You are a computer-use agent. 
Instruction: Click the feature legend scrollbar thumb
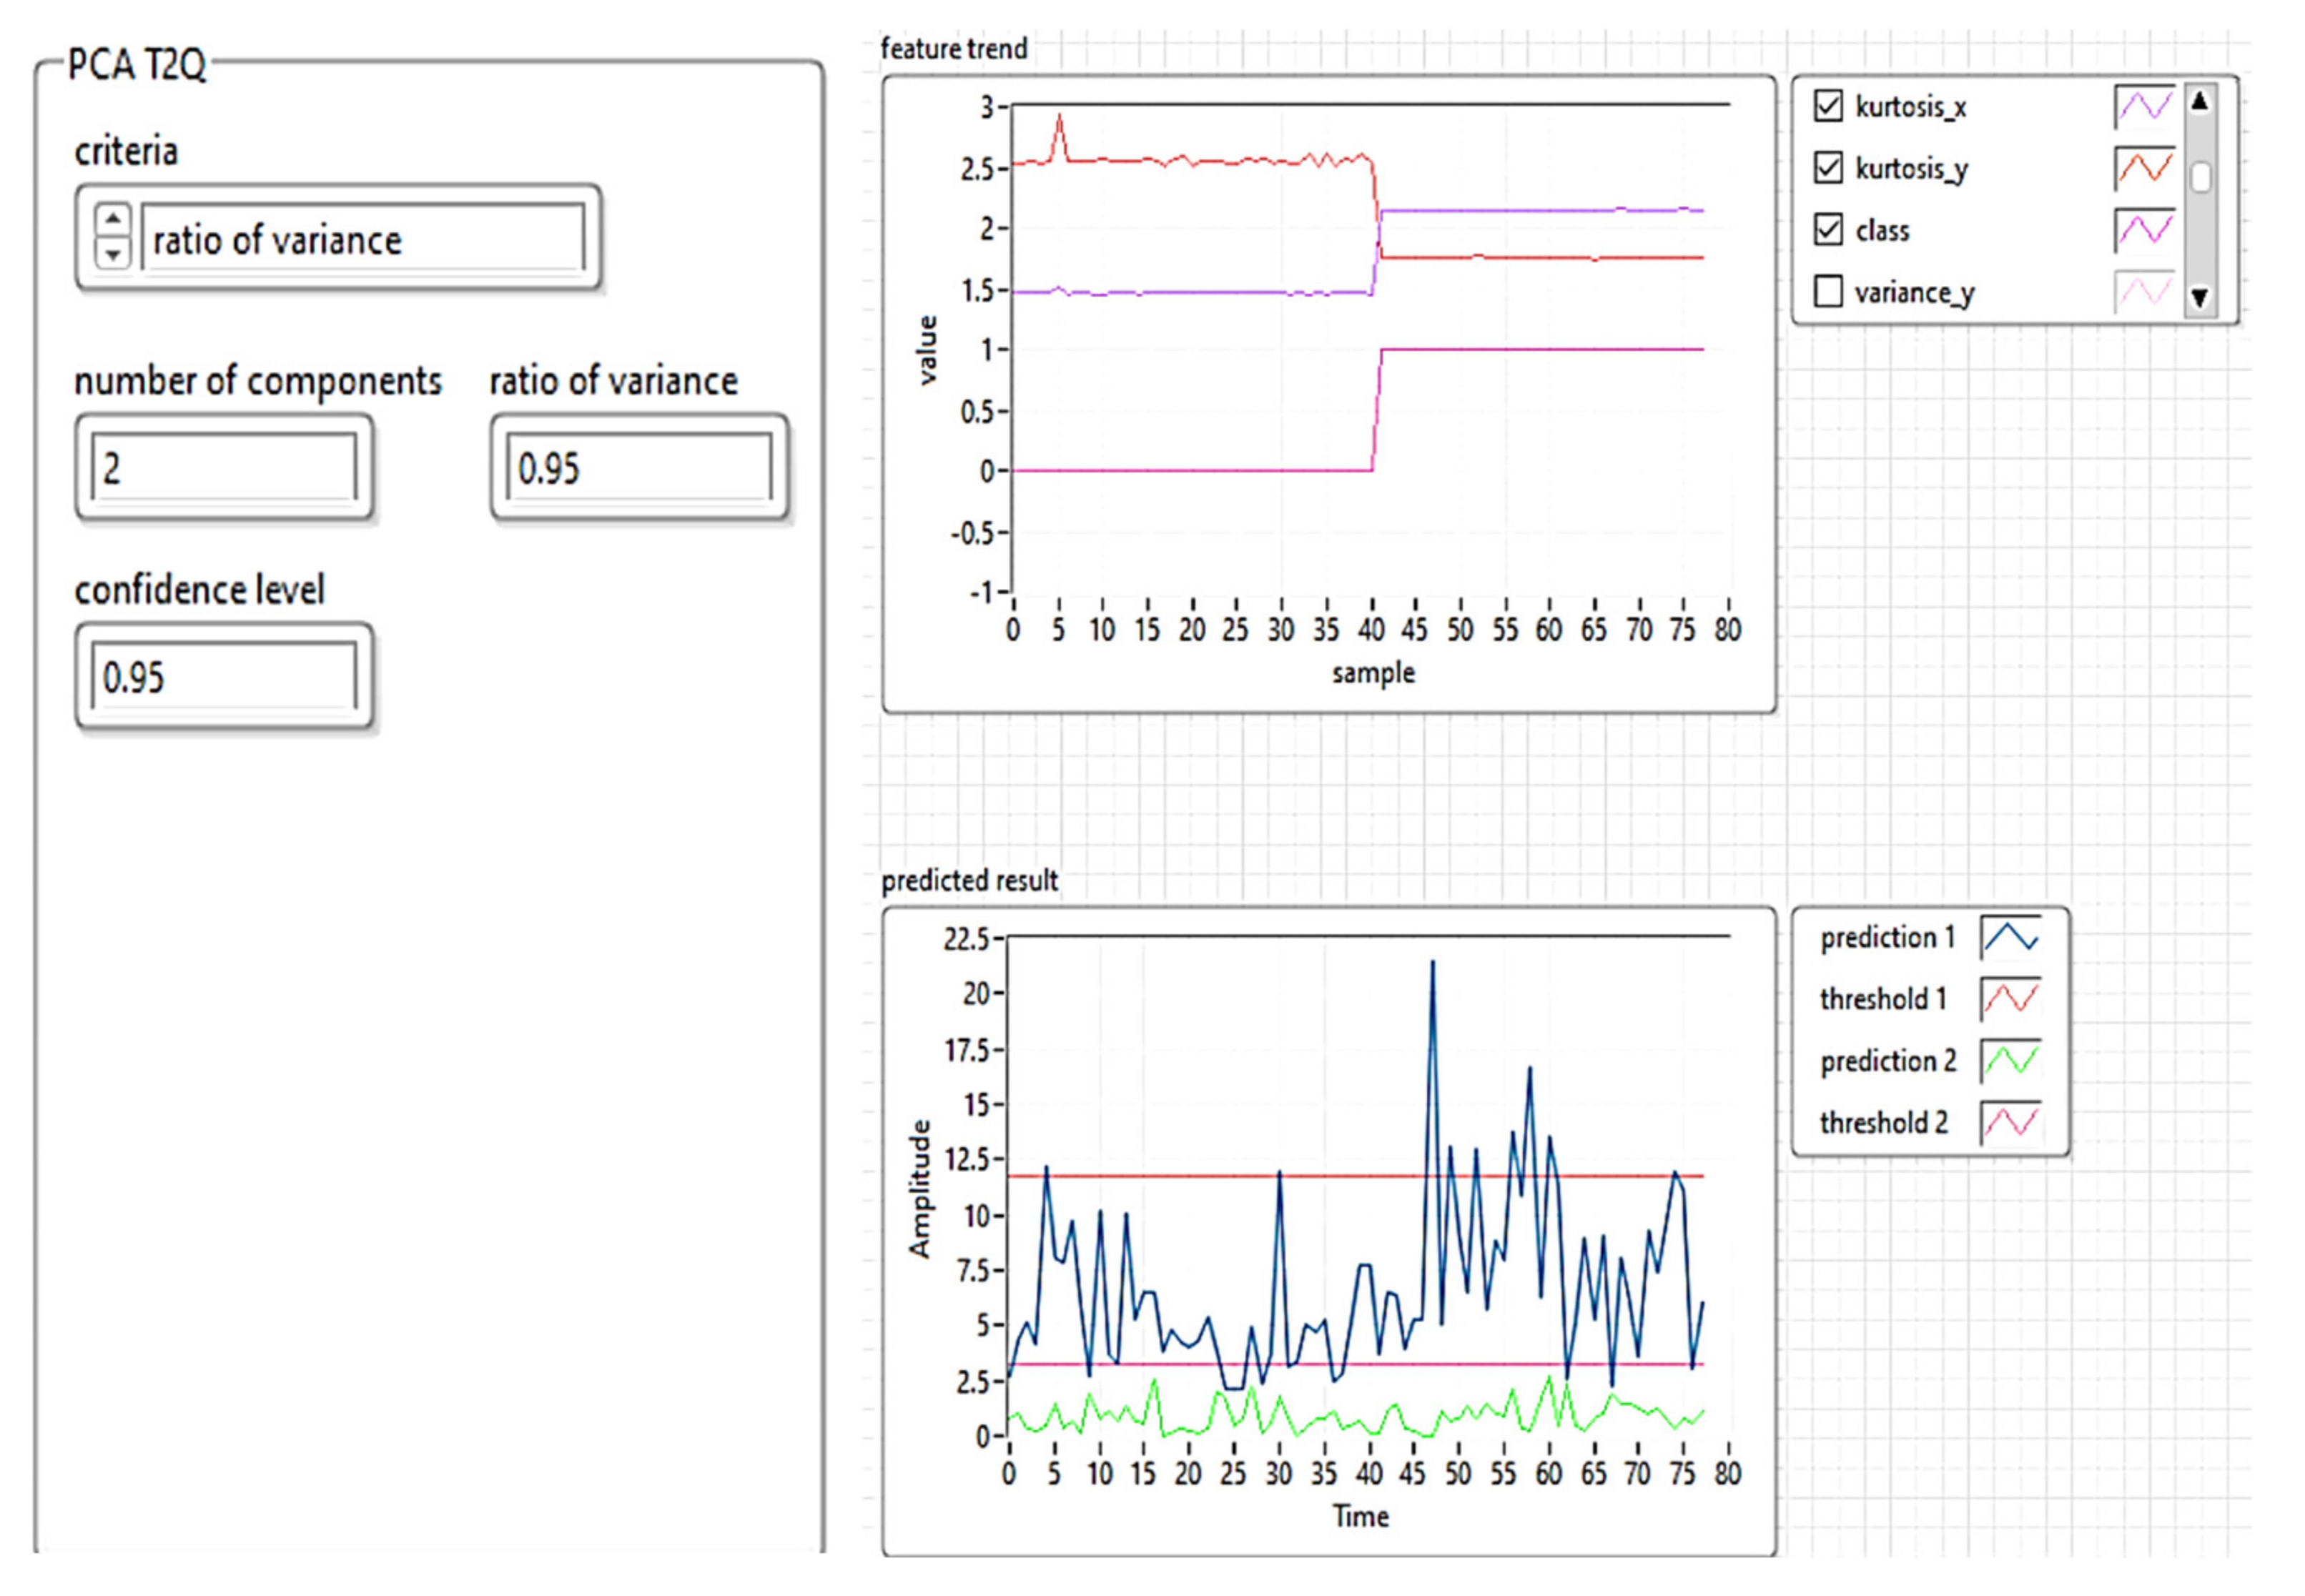tap(2200, 178)
